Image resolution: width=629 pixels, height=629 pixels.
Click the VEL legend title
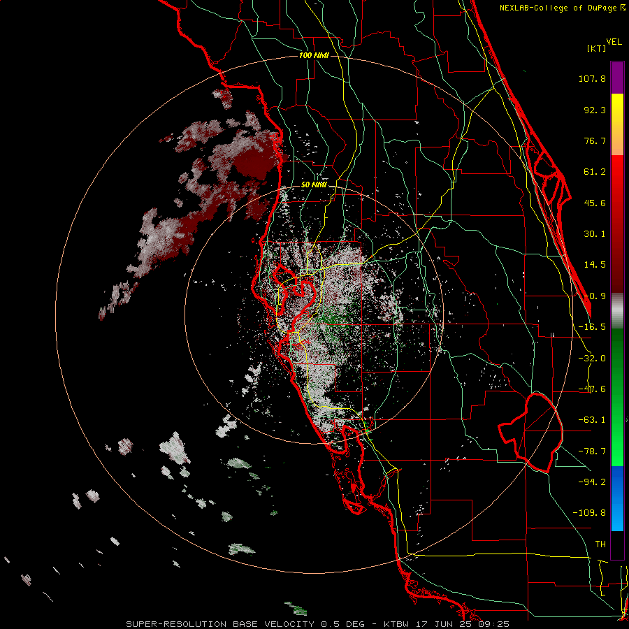(614, 42)
